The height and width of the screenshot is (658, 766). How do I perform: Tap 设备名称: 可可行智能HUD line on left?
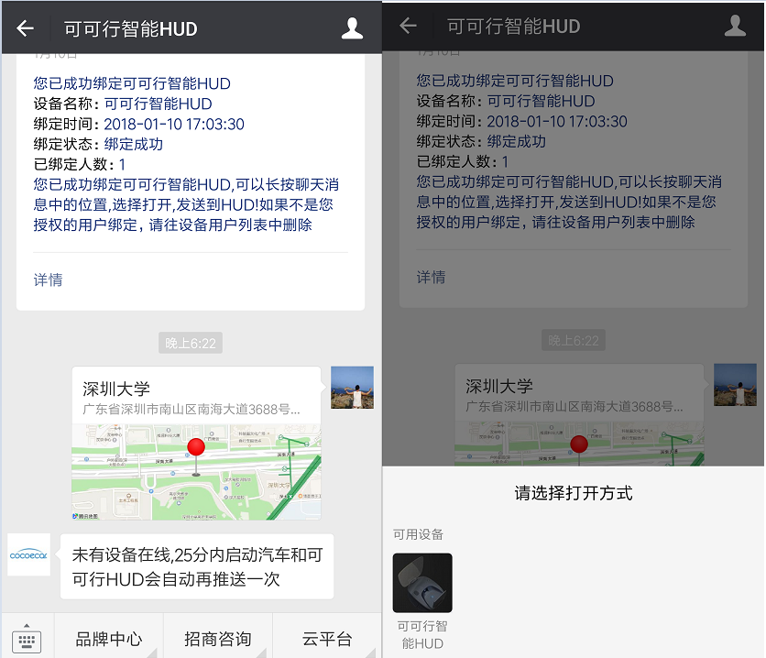pos(123,104)
